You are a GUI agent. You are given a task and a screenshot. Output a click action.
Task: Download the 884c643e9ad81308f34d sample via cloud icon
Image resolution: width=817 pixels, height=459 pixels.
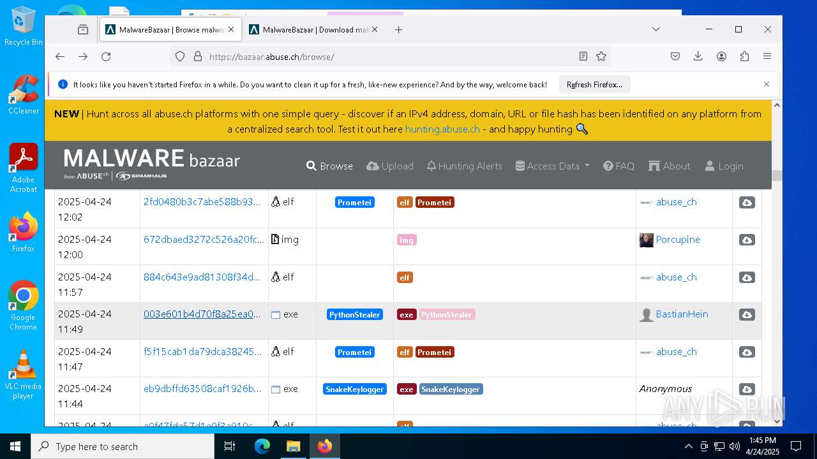click(747, 277)
